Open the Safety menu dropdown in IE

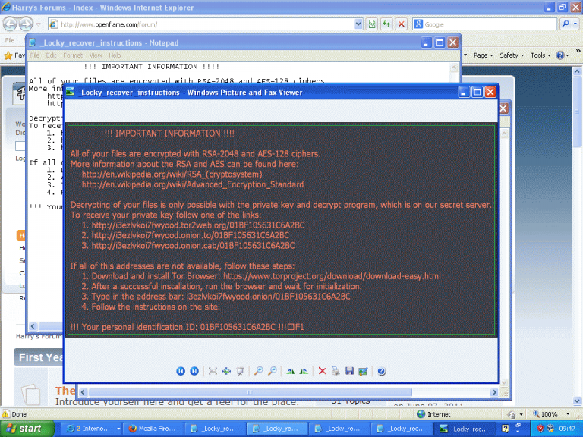click(512, 55)
